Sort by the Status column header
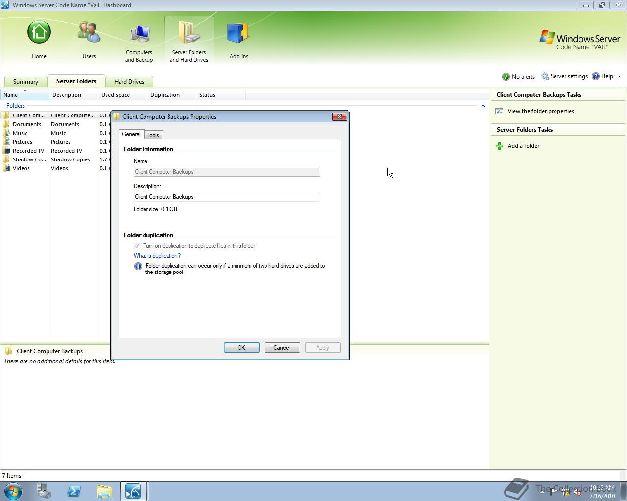Viewport: 627px width, 501px height. (x=220, y=95)
